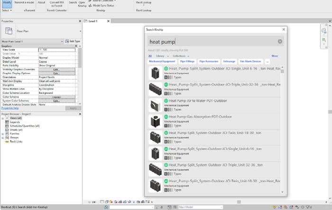The width and height of the screenshot is (332, 210).
Task: Show more category filters (ellipsis)
Action: [267, 62]
